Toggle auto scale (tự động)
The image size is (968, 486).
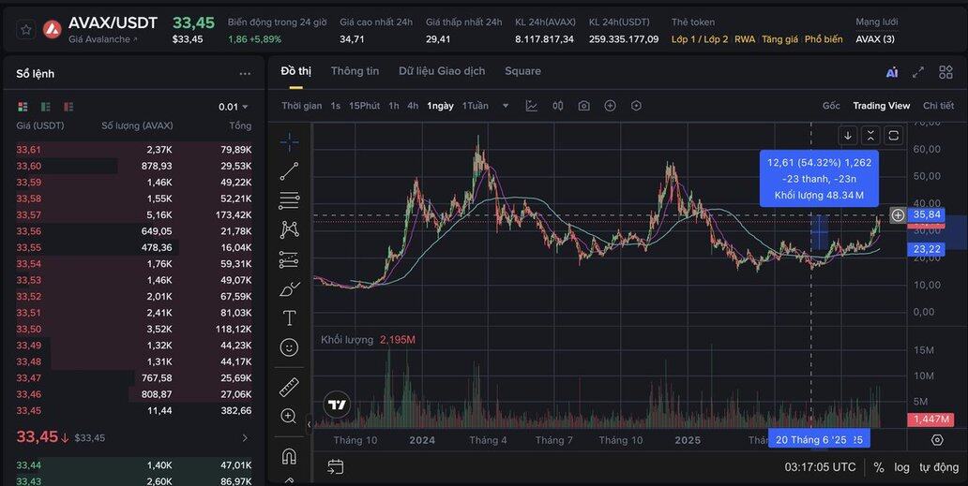[938, 467]
